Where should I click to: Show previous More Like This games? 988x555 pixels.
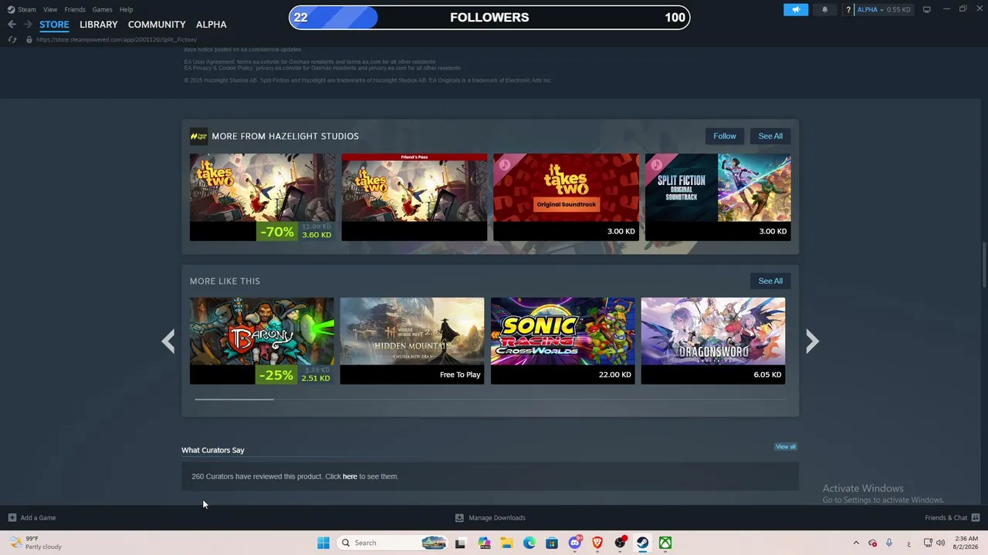click(167, 341)
